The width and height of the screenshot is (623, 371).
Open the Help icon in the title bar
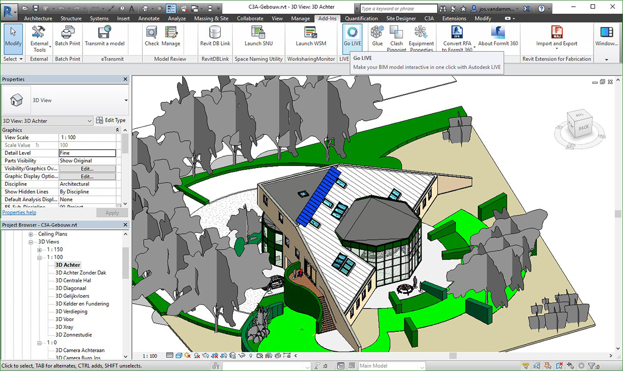(x=542, y=9)
